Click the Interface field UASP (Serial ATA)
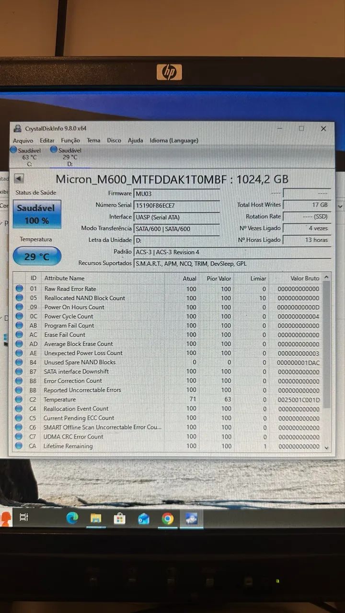This screenshot has width=345, height=613. coord(176,217)
